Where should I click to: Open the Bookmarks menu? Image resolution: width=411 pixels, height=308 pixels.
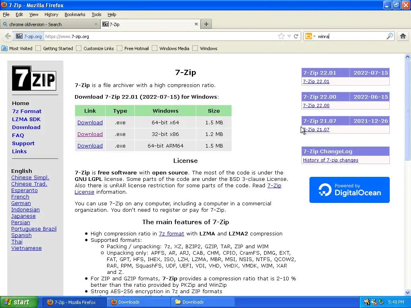click(75, 14)
